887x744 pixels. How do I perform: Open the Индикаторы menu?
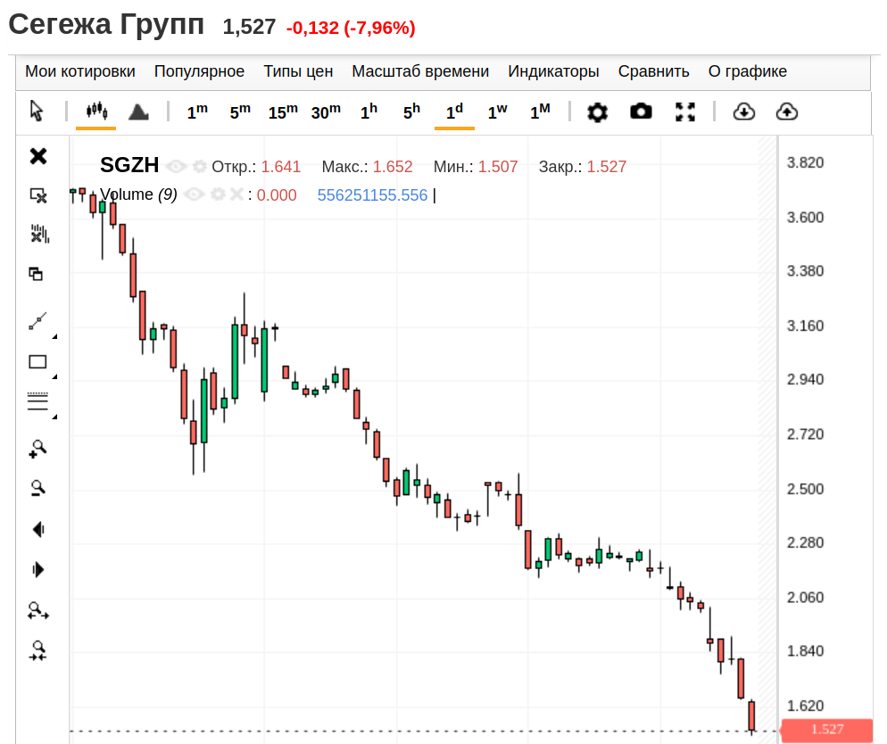[x=553, y=71]
